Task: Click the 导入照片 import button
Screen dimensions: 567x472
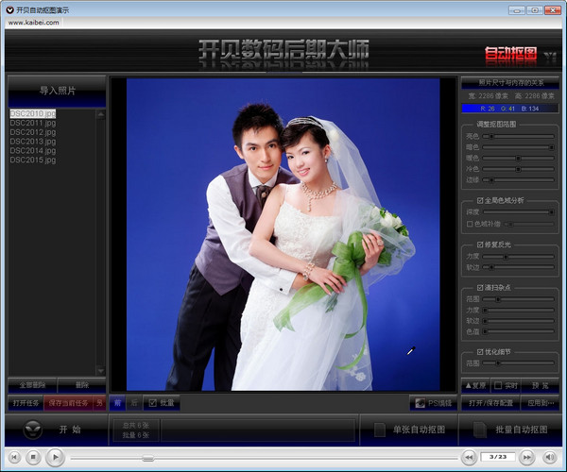Action: click(57, 91)
